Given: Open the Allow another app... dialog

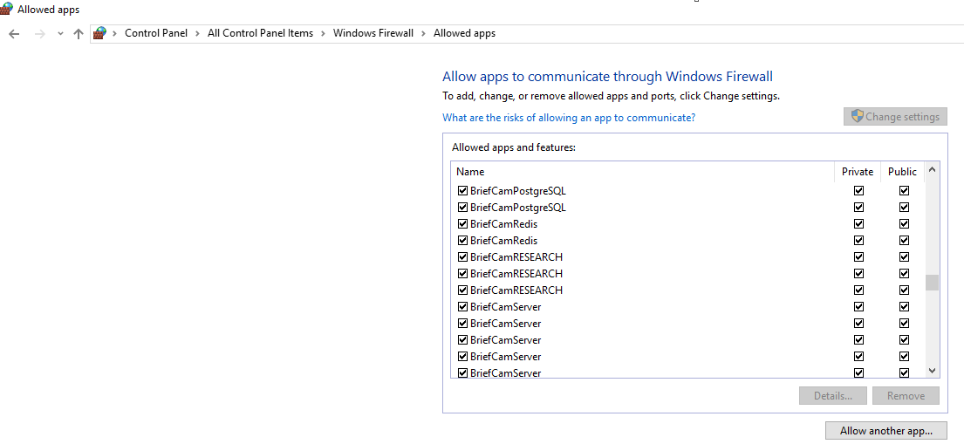Looking at the screenshot, I should (x=886, y=430).
